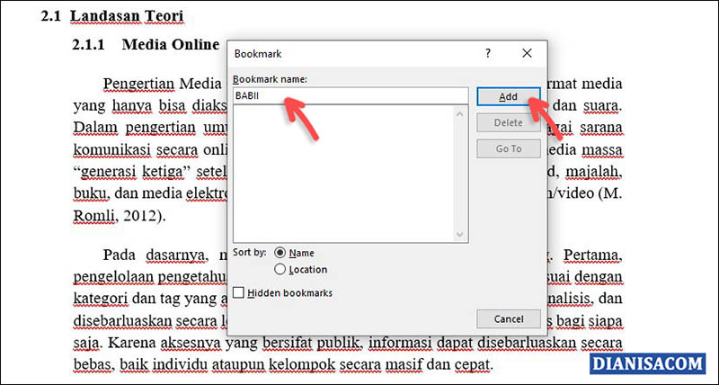Click the word 'kategori' in the document
719x385 pixels.
(101, 299)
